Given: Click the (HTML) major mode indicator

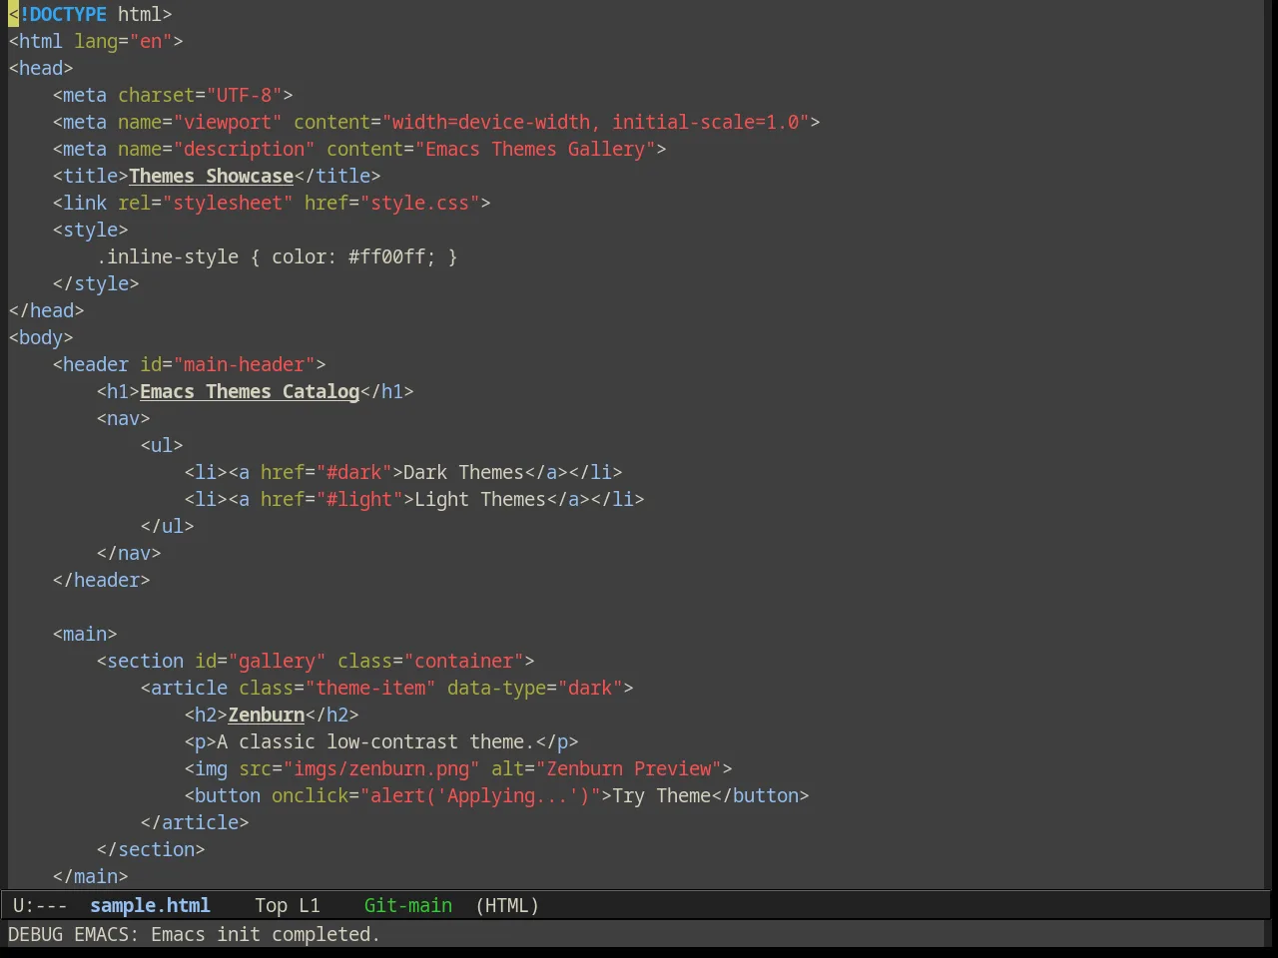Looking at the screenshot, I should pyautogui.click(x=507, y=905).
